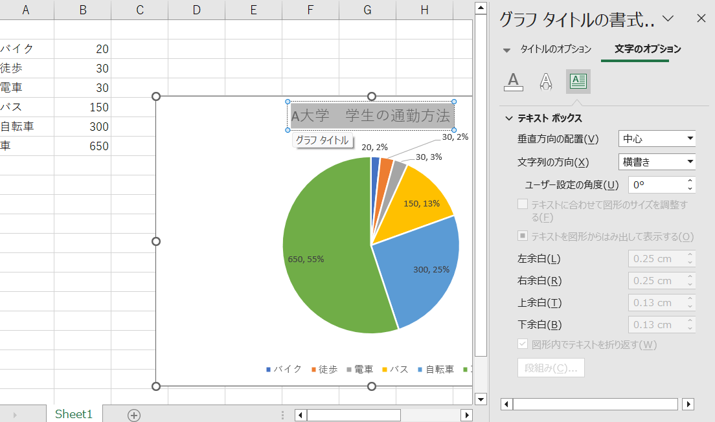This screenshot has width=715, height=422.
Task: Open the text effects icon tab
Action: point(546,82)
